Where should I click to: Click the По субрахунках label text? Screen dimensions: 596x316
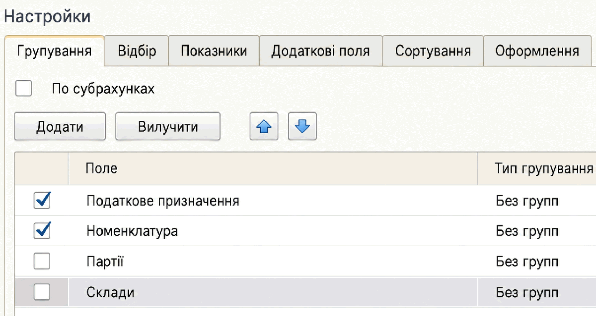pos(103,89)
